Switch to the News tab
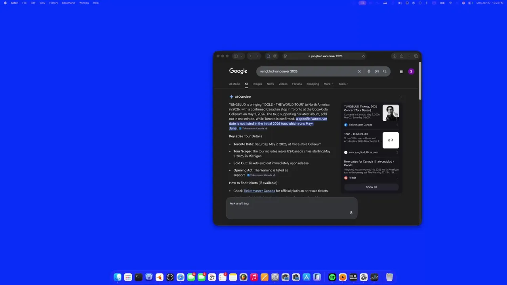This screenshot has height=285, width=507. coord(271,84)
